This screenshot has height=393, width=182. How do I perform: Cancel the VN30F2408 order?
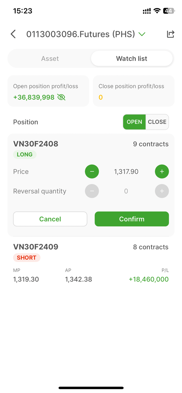50,219
